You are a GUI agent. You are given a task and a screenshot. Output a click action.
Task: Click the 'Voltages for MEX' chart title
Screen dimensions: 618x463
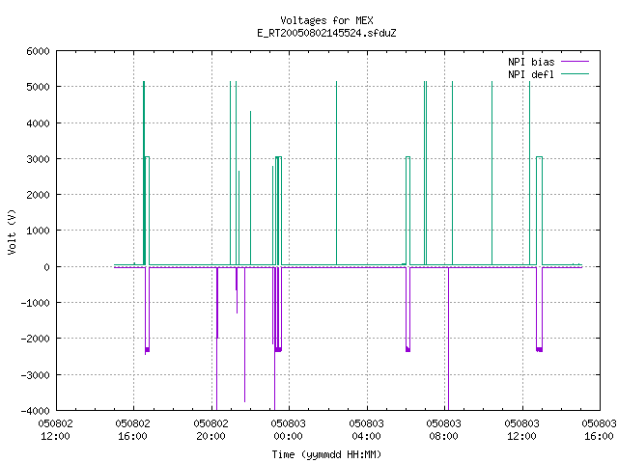(x=326, y=20)
